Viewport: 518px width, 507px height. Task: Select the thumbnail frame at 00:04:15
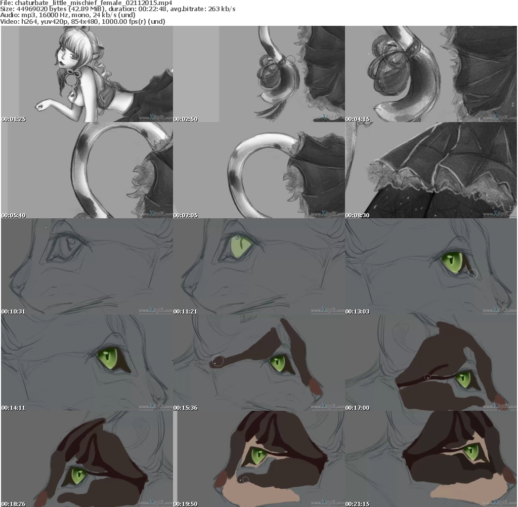click(431, 74)
